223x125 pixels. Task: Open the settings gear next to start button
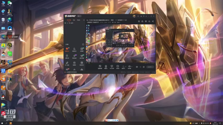(x=144, y=67)
